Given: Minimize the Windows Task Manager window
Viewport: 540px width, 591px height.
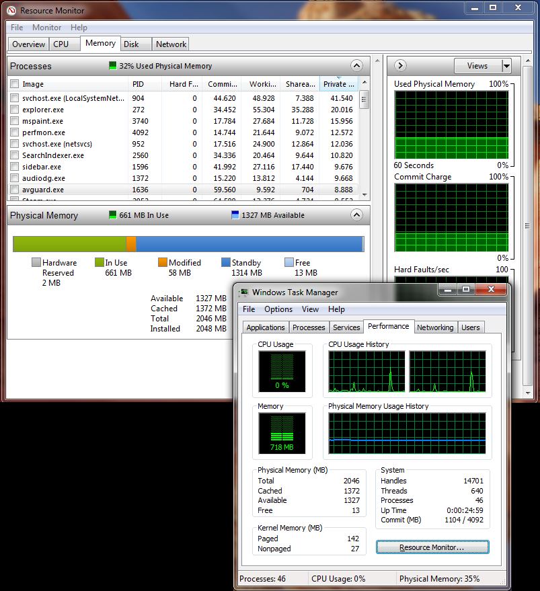Looking at the screenshot, I should coord(448,290).
